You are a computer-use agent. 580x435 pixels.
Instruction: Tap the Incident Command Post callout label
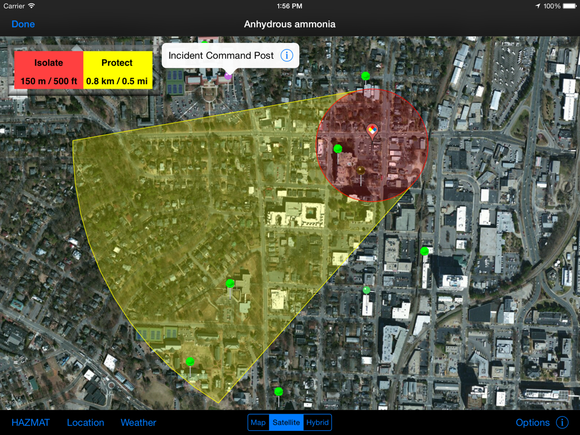tap(221, 56)
